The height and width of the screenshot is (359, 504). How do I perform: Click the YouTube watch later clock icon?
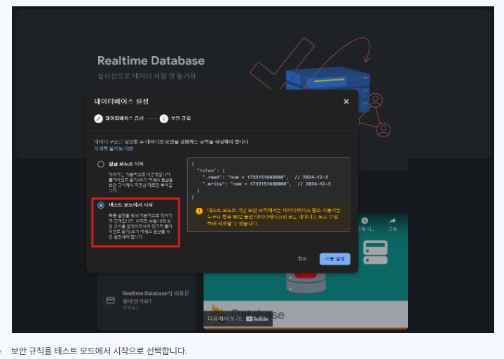(365, 220)
